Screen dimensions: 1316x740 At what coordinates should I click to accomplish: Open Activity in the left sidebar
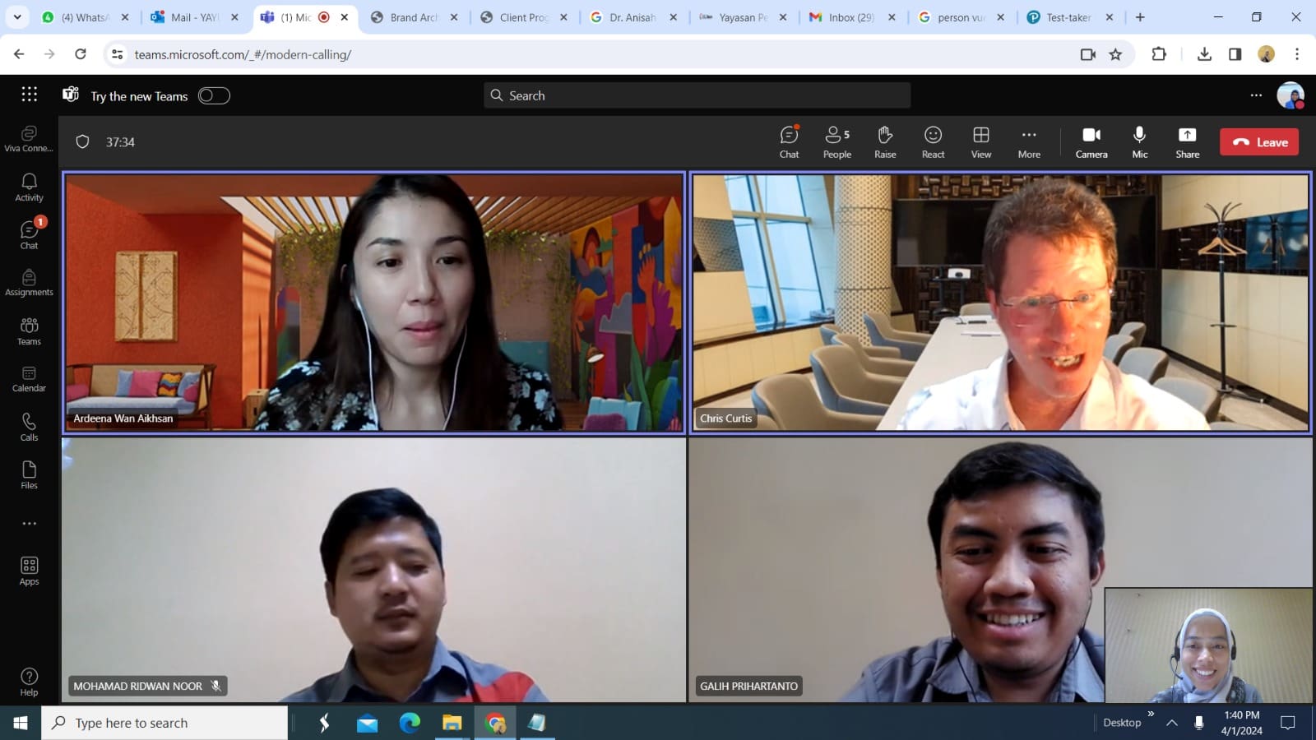point(29,187)
